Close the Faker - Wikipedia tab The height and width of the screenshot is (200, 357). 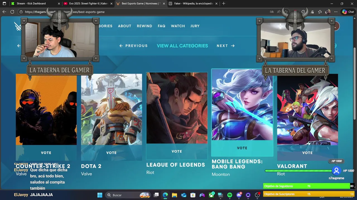click(216, 4)
